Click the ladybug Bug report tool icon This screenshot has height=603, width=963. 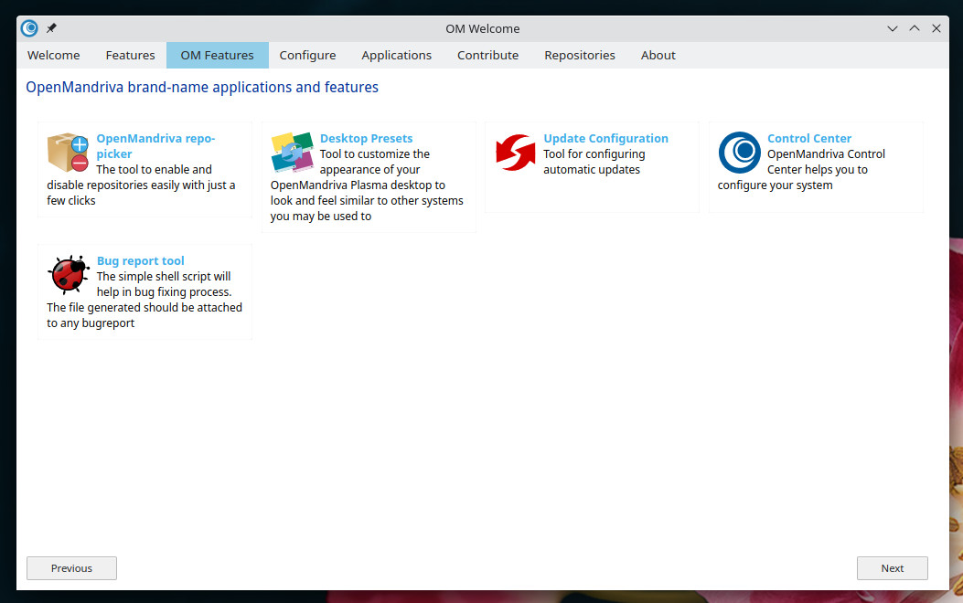[x=69, y=274]
